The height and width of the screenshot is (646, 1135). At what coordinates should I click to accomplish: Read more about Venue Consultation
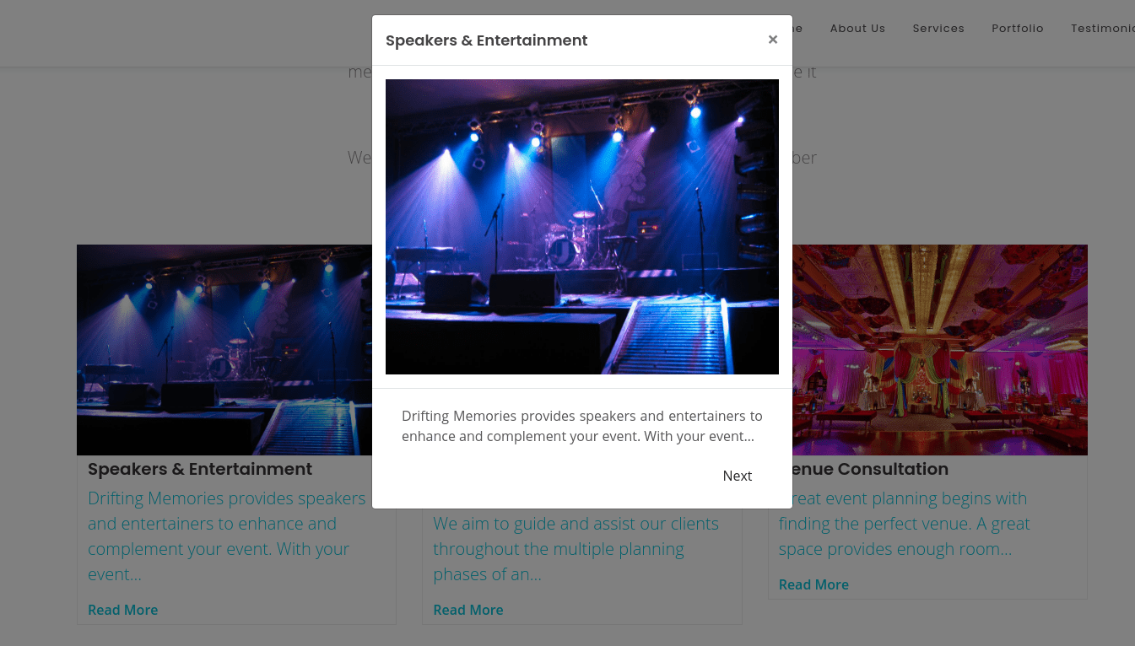[x=813, y=584]
